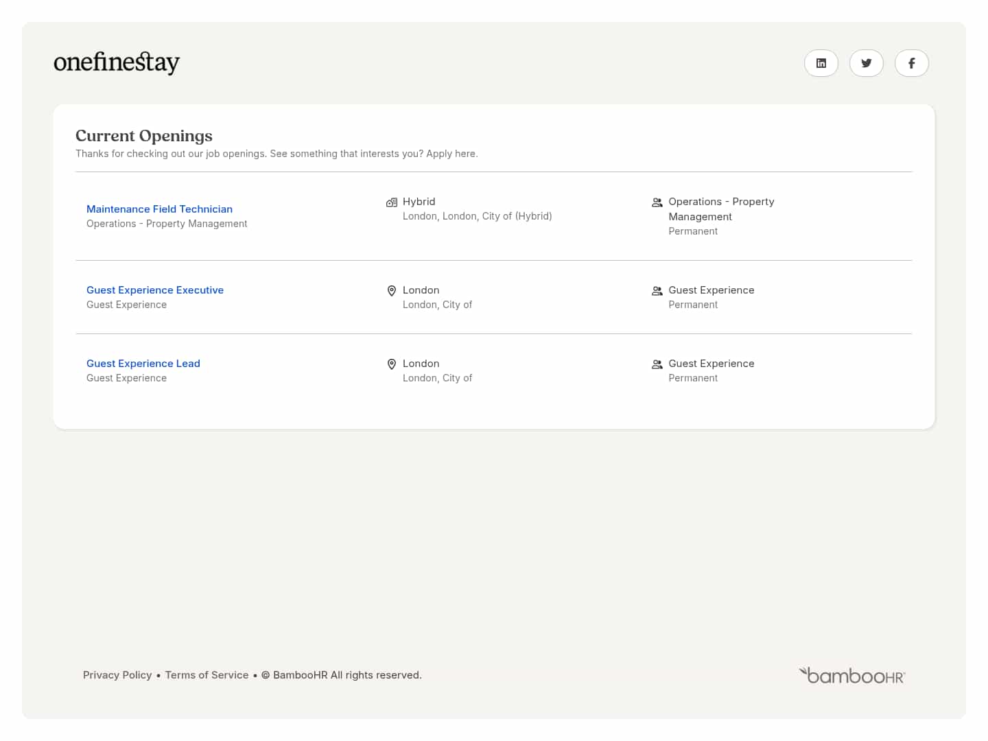Click the people icon on the Guest Experience Lead row
988x741 pixels.
657,364
